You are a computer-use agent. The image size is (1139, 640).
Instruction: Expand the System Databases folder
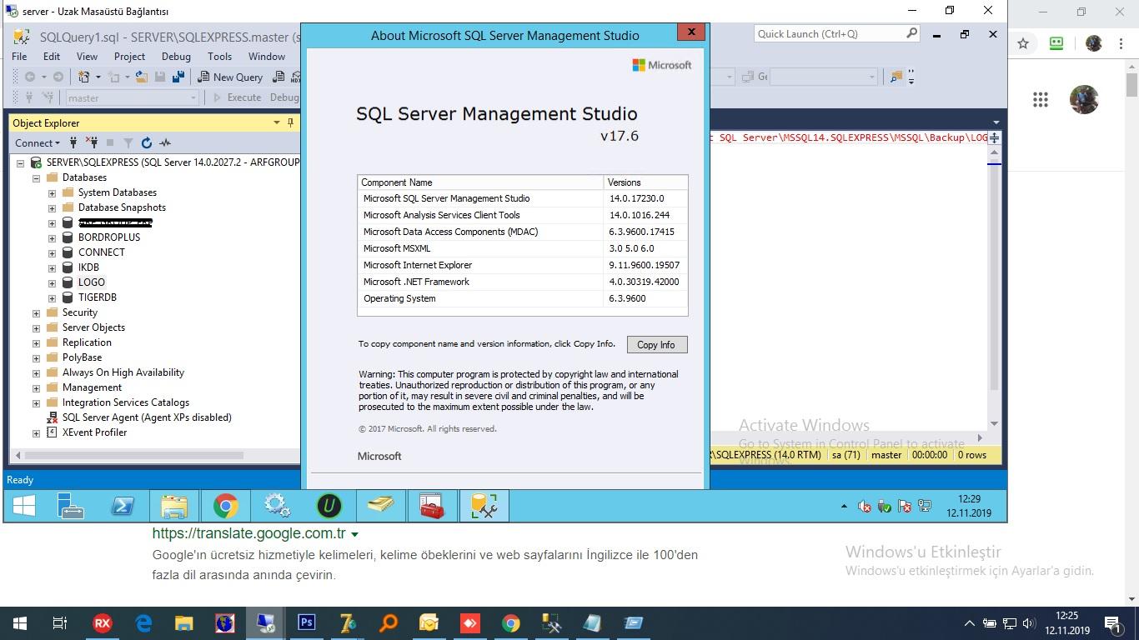(x=52, y=192)
